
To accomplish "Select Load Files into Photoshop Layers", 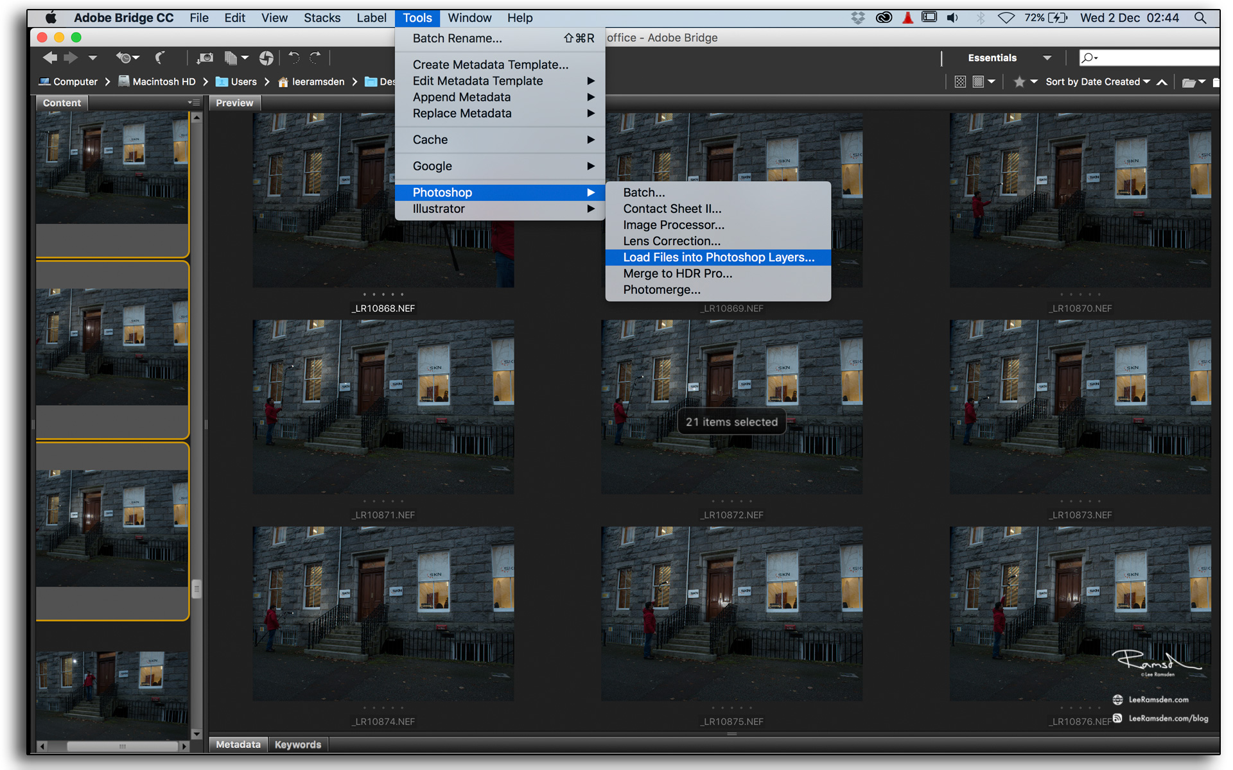I will (718, 257).
